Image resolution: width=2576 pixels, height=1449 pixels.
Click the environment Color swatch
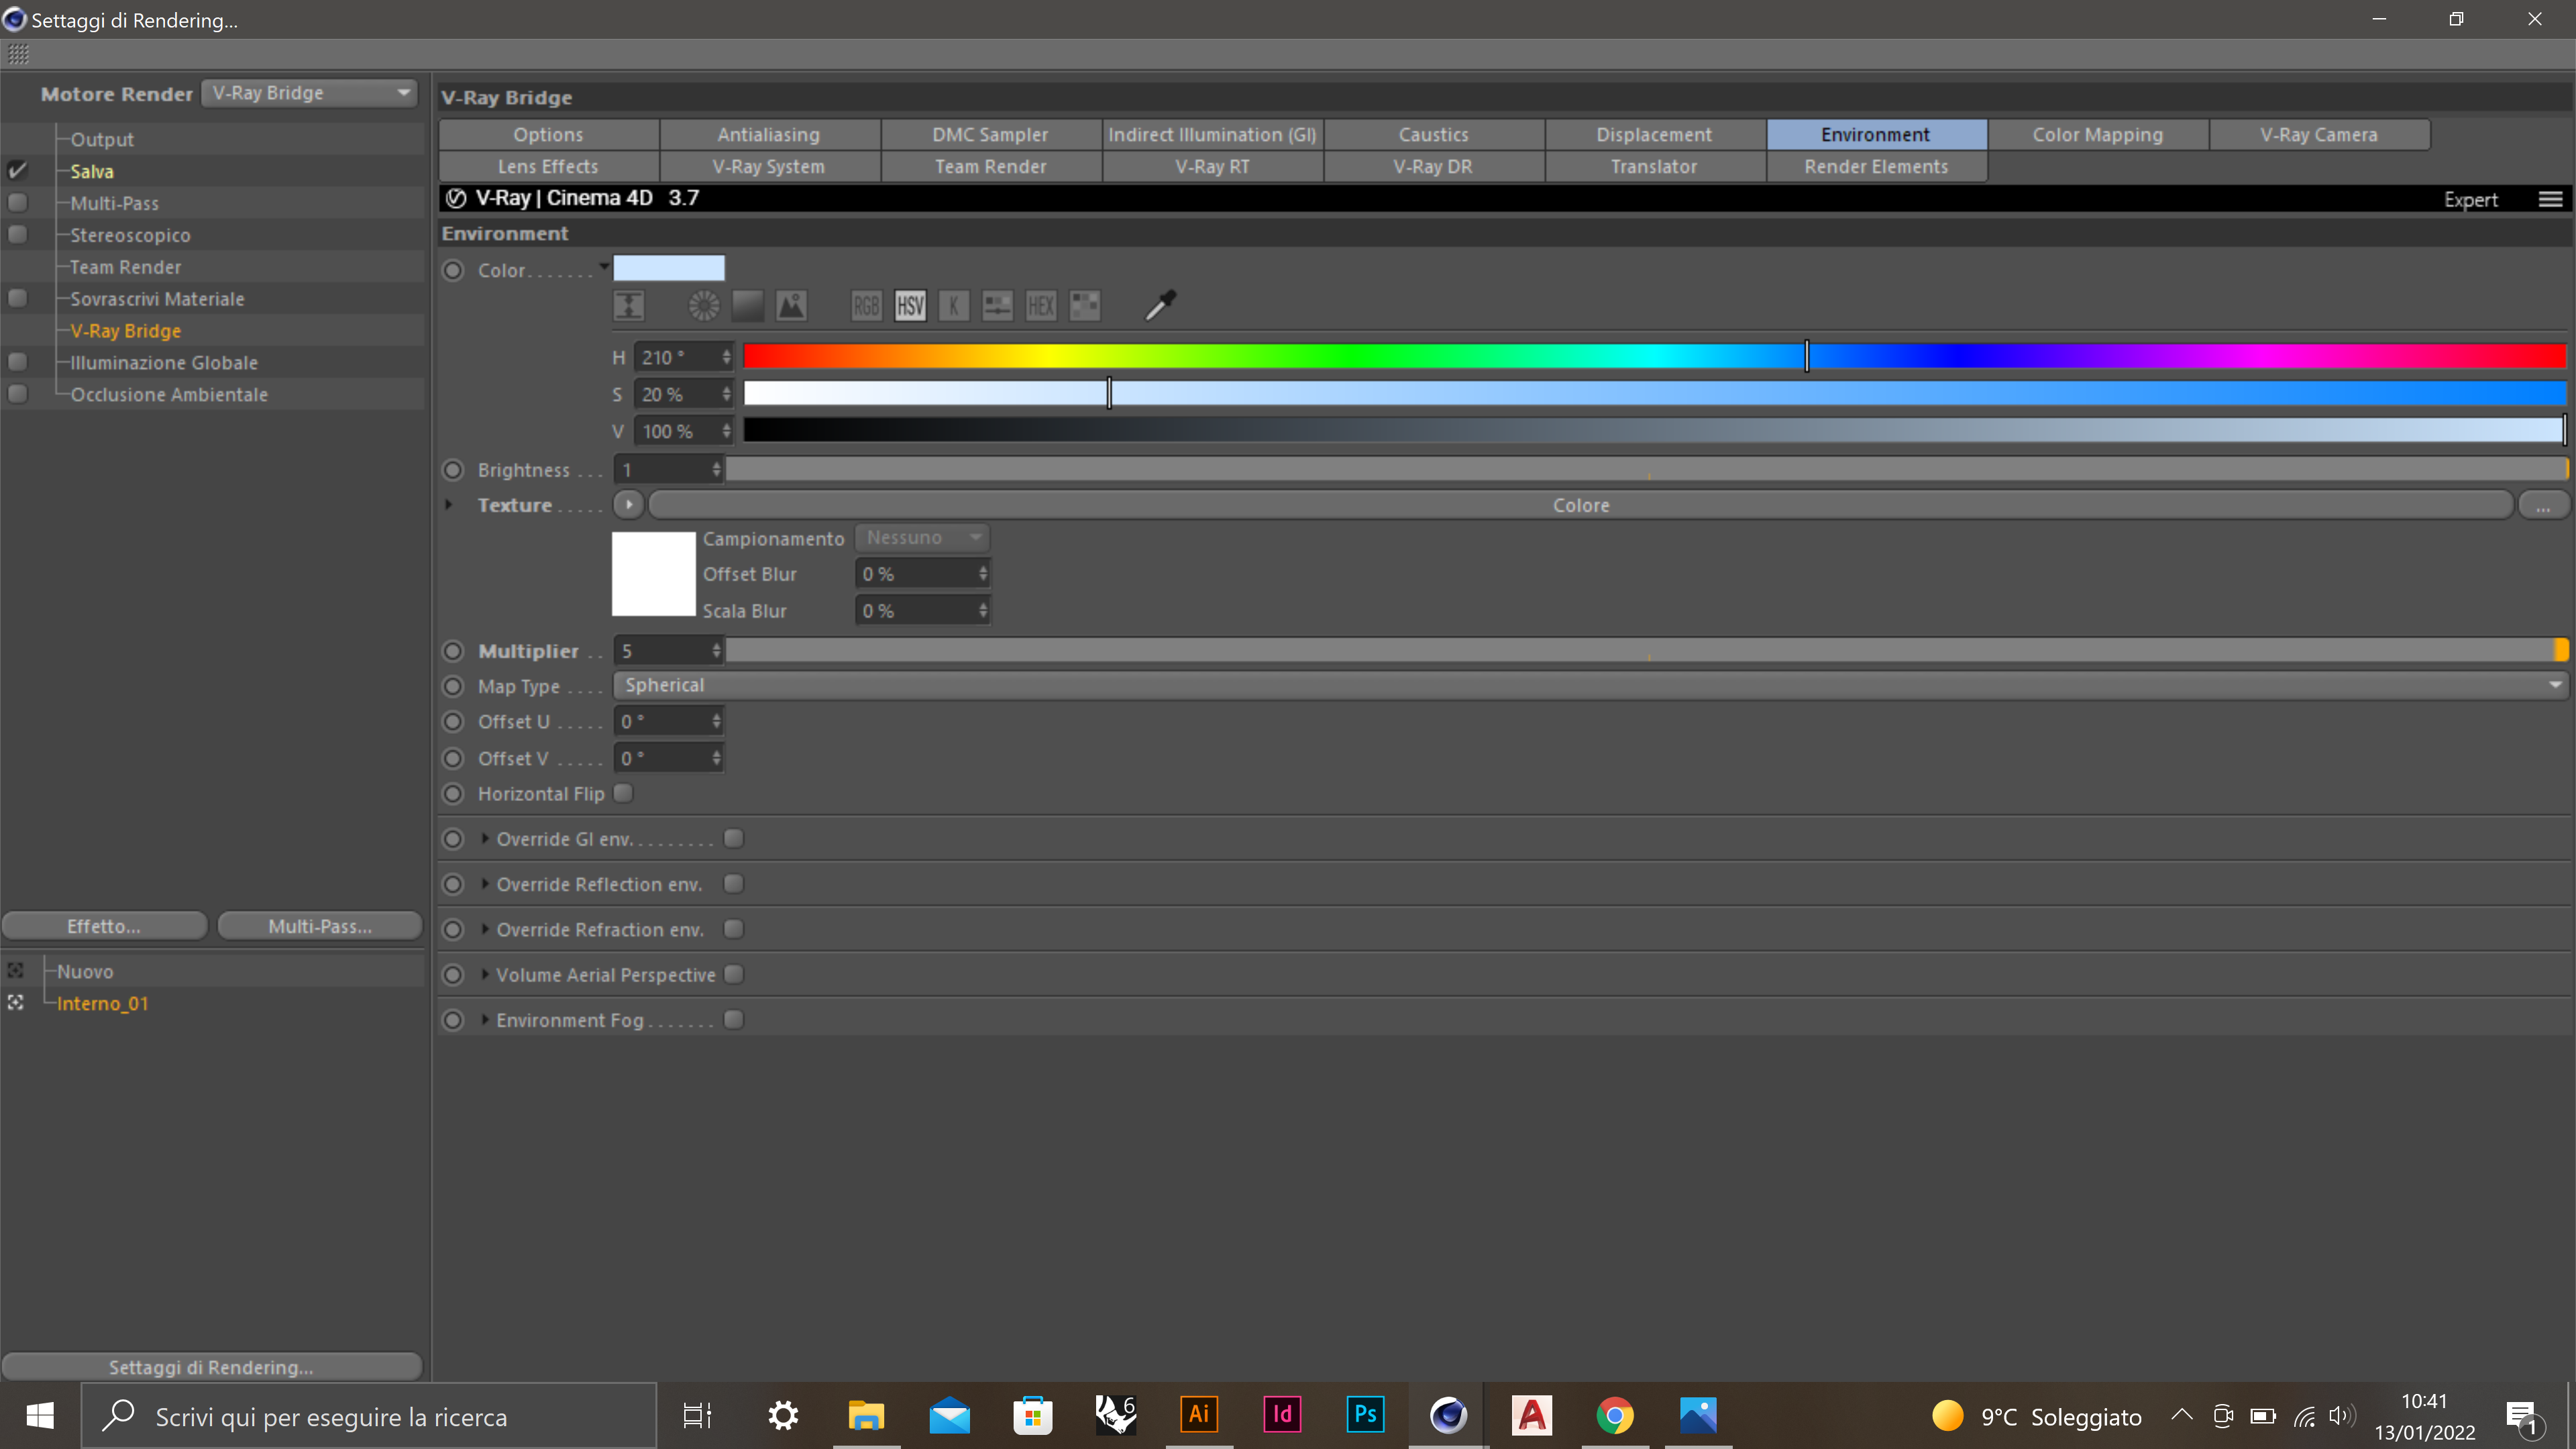668,268
